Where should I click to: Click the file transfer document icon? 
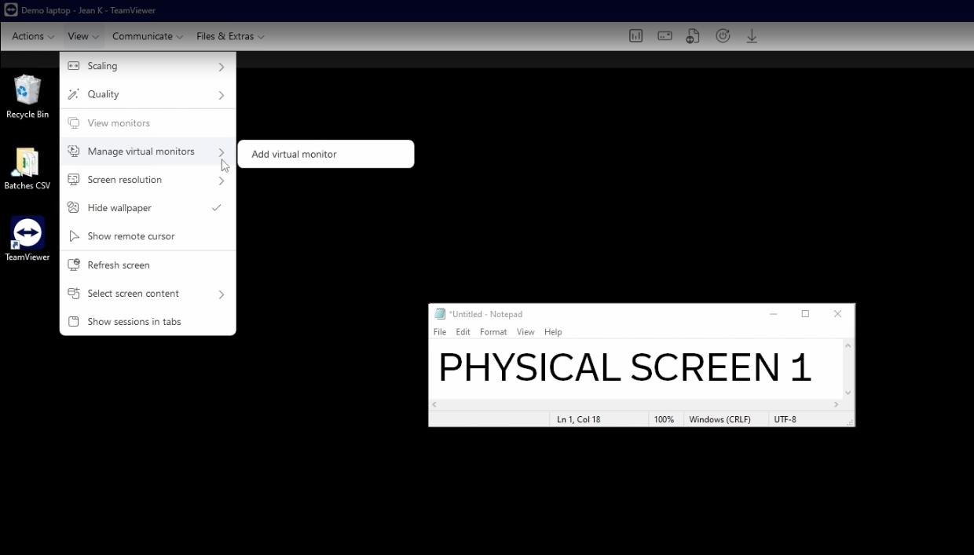(x=693, y=36)
